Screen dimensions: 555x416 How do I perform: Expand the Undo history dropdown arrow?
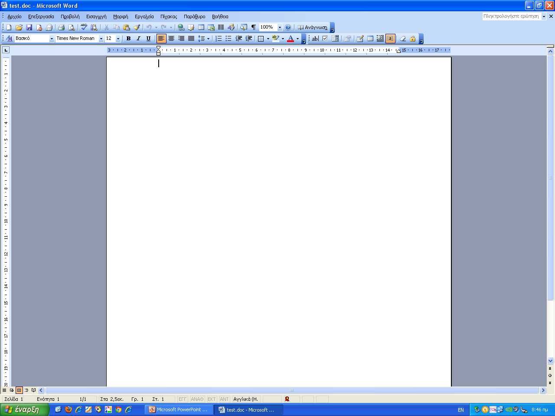click(156, 27)
